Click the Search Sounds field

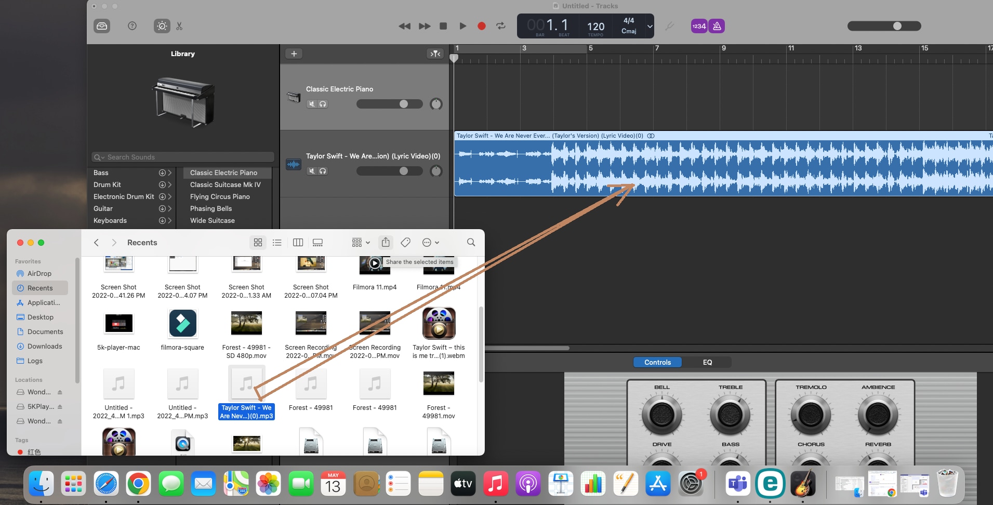click(183, 157)
